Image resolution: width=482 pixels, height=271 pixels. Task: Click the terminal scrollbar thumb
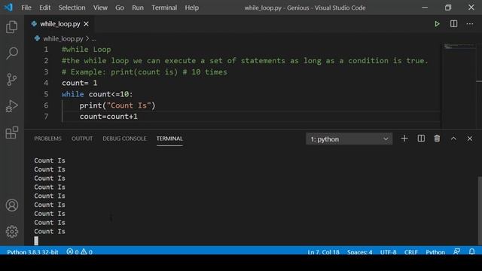[x=480, y=211]
